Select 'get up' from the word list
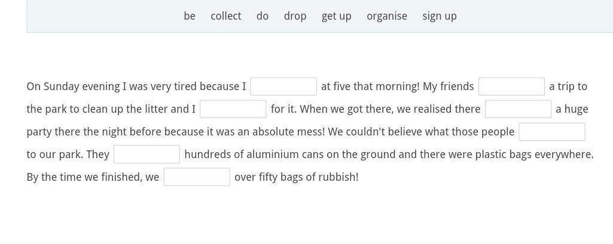613x244 pixels. tap(336, 16)
